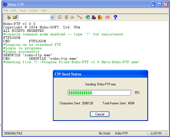The height and width of the screenshot is (137, 170).
Task: Open the File menu
Action: coord(6,10)
